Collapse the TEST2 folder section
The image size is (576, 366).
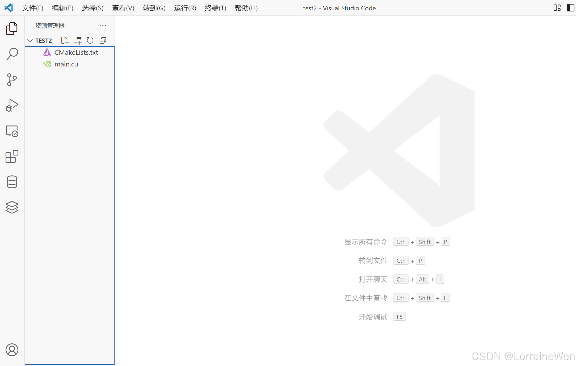(30, 41)
